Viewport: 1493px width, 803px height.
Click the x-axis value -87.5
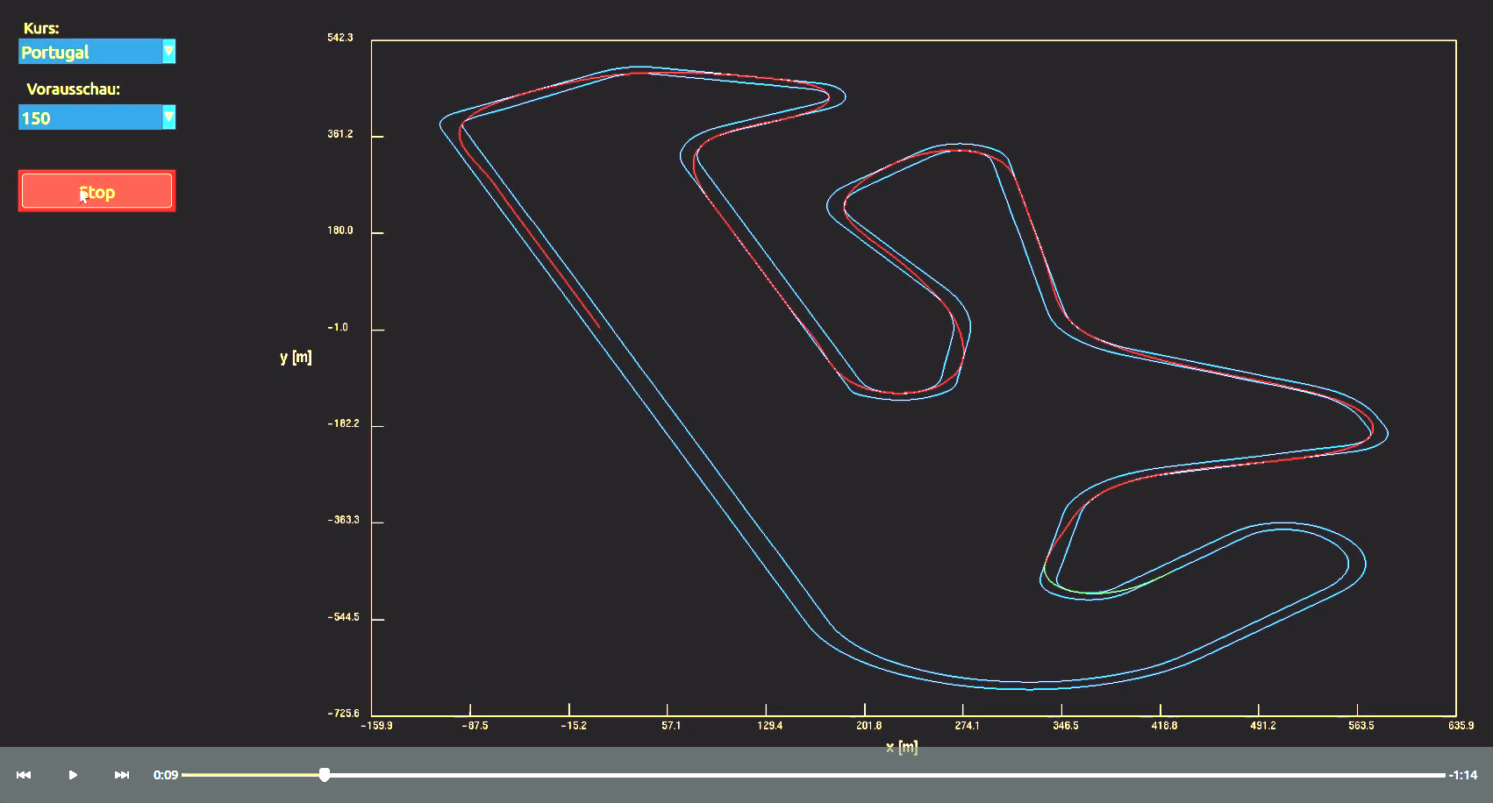tap(475, 726)
